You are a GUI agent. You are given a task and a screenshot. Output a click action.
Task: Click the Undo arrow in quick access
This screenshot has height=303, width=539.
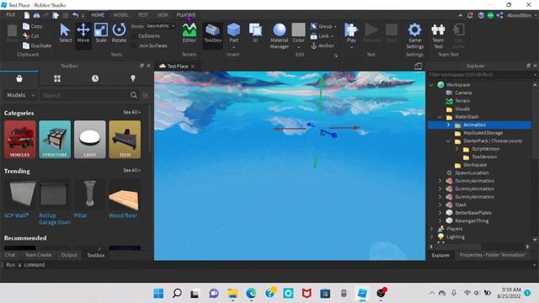[76, 15]
